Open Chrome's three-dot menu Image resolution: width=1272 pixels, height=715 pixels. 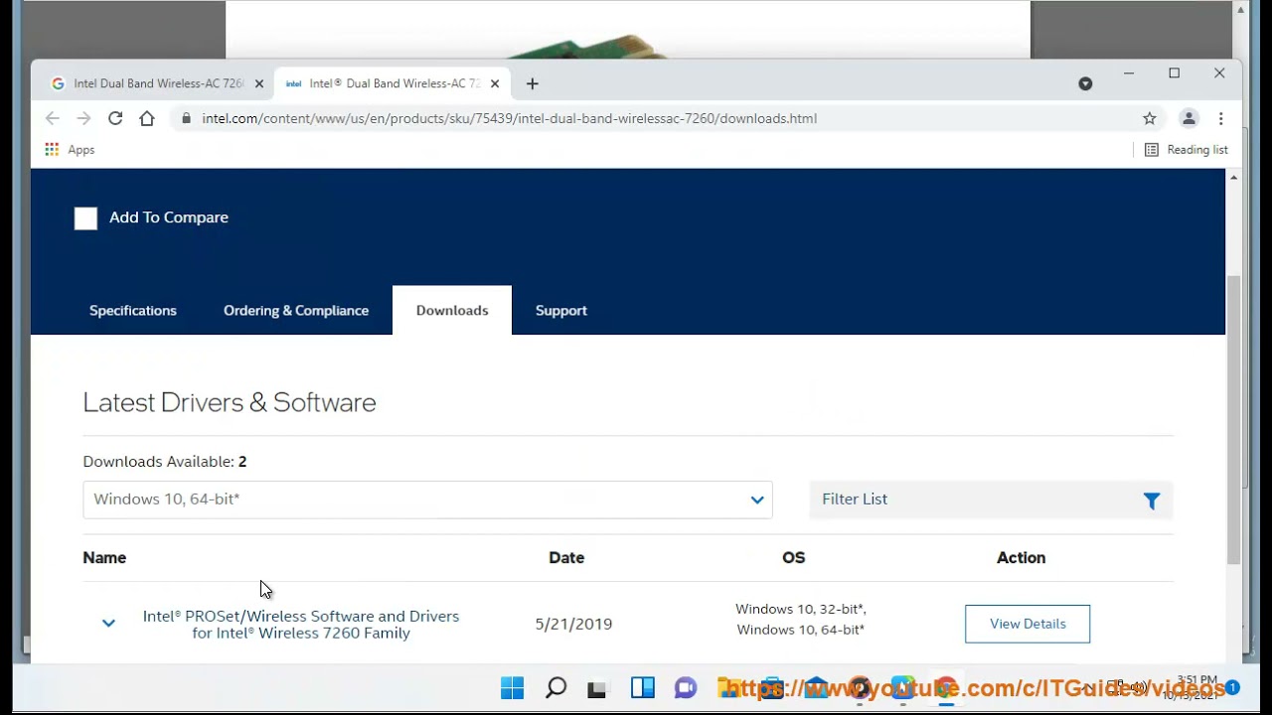[x=1220, y=118]
